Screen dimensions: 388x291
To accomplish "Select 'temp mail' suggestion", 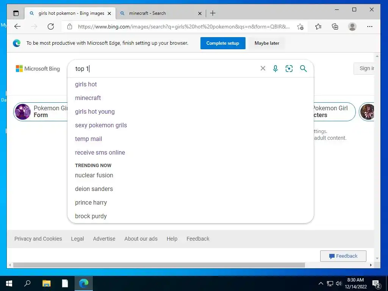I will (x=191, y=139).
